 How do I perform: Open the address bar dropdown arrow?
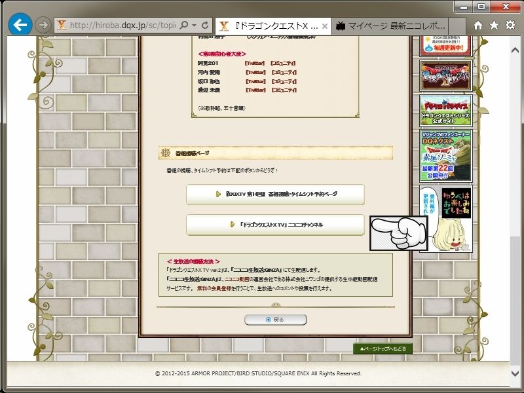(194, 26)
